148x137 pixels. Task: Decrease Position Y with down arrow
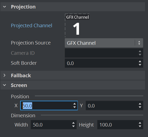[140, 107]
